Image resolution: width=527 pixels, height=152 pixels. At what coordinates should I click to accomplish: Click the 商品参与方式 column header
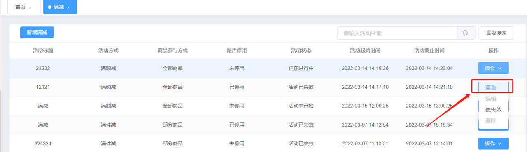[173, 51]
